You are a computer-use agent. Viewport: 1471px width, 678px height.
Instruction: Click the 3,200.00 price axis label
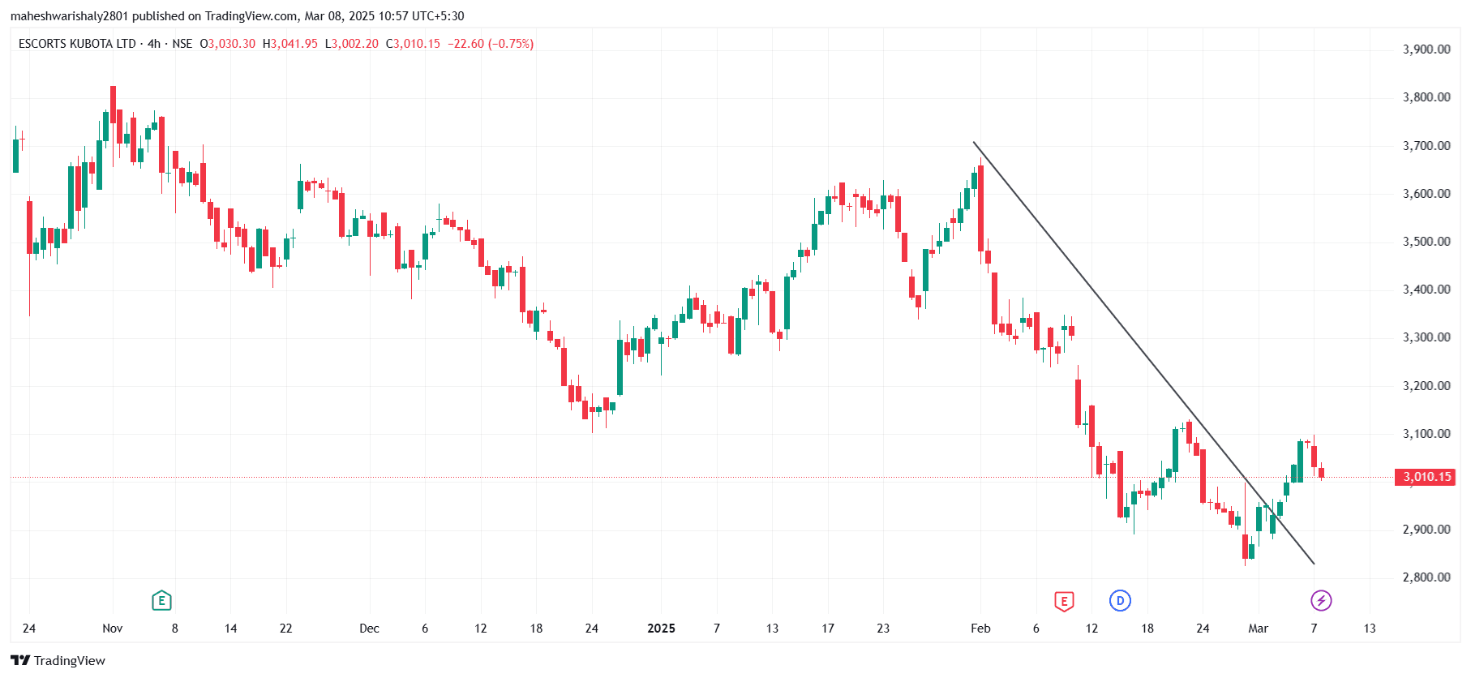click(x=1426, y=386)
